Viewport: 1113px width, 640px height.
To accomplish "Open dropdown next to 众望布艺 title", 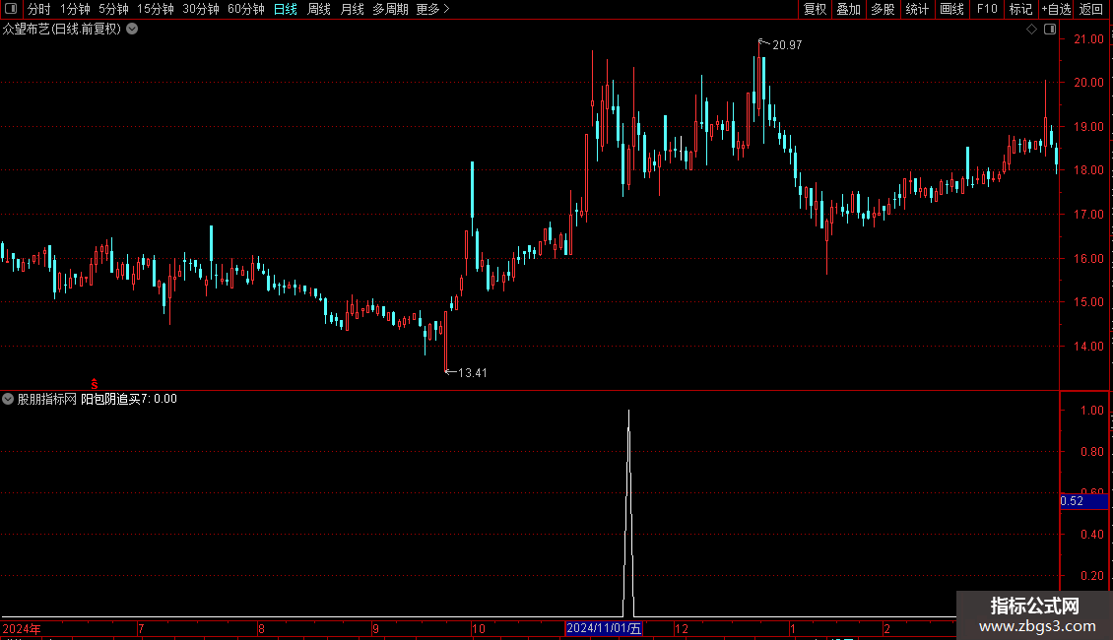I will [x=132, y=30].
